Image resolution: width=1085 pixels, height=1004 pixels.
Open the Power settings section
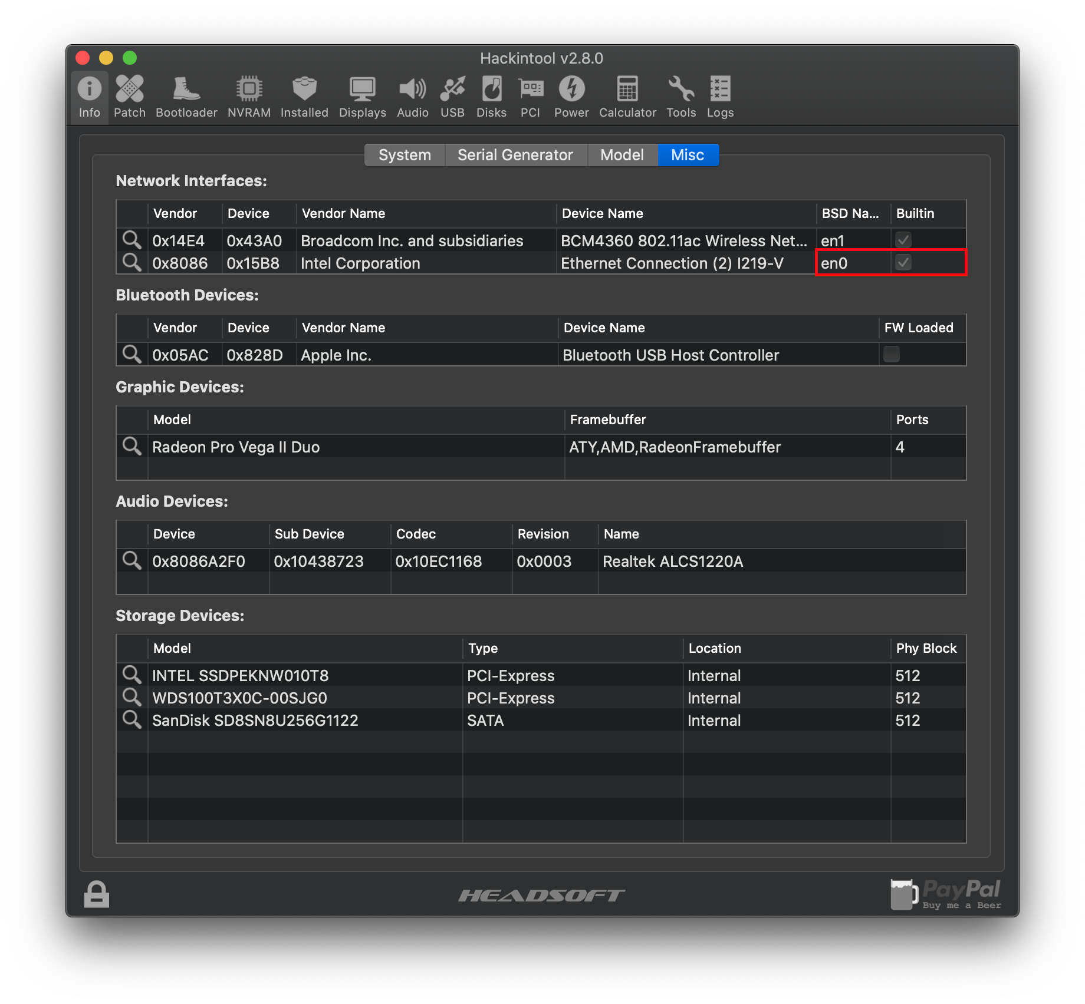tap(571, 97)
